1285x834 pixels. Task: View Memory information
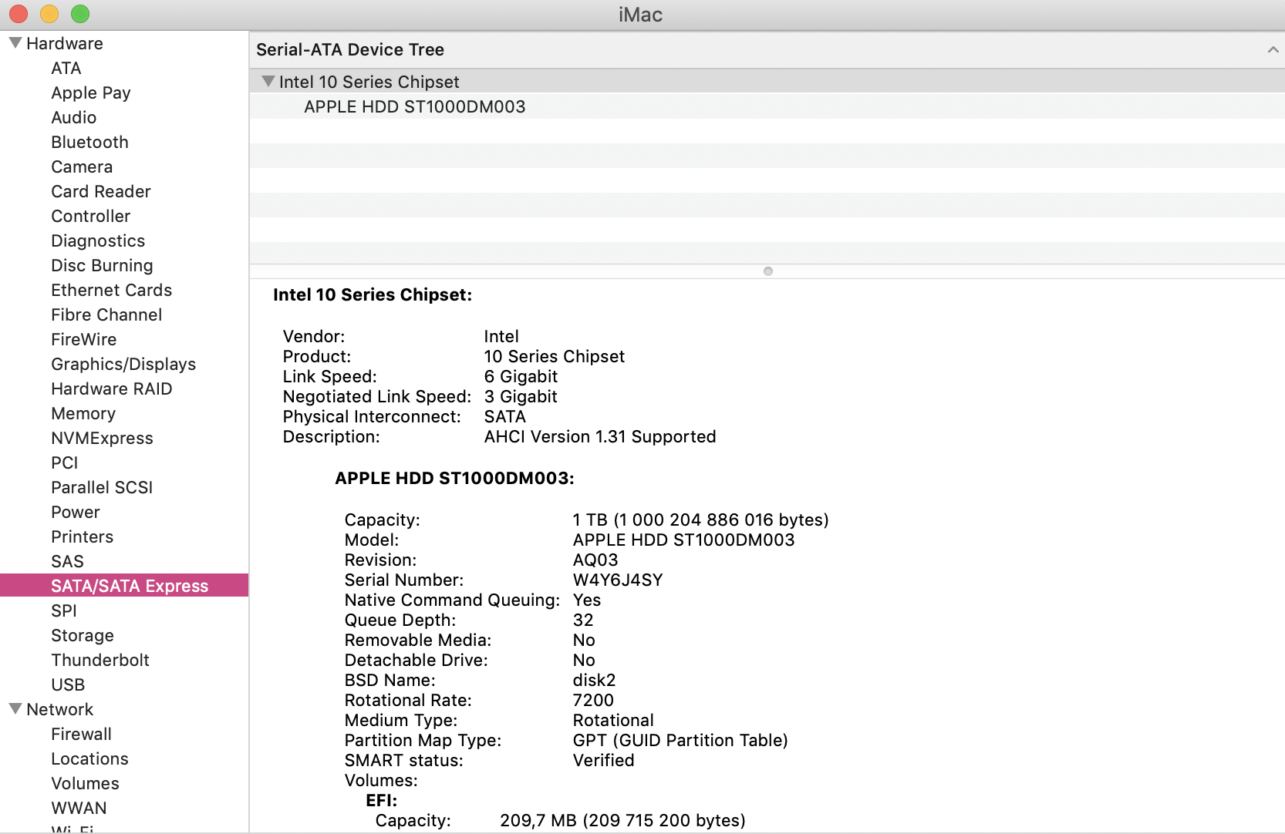click(83, 413)
